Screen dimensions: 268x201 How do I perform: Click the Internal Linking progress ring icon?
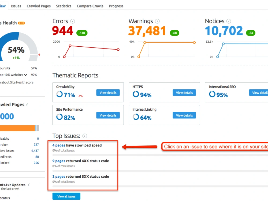click(136, 117)
